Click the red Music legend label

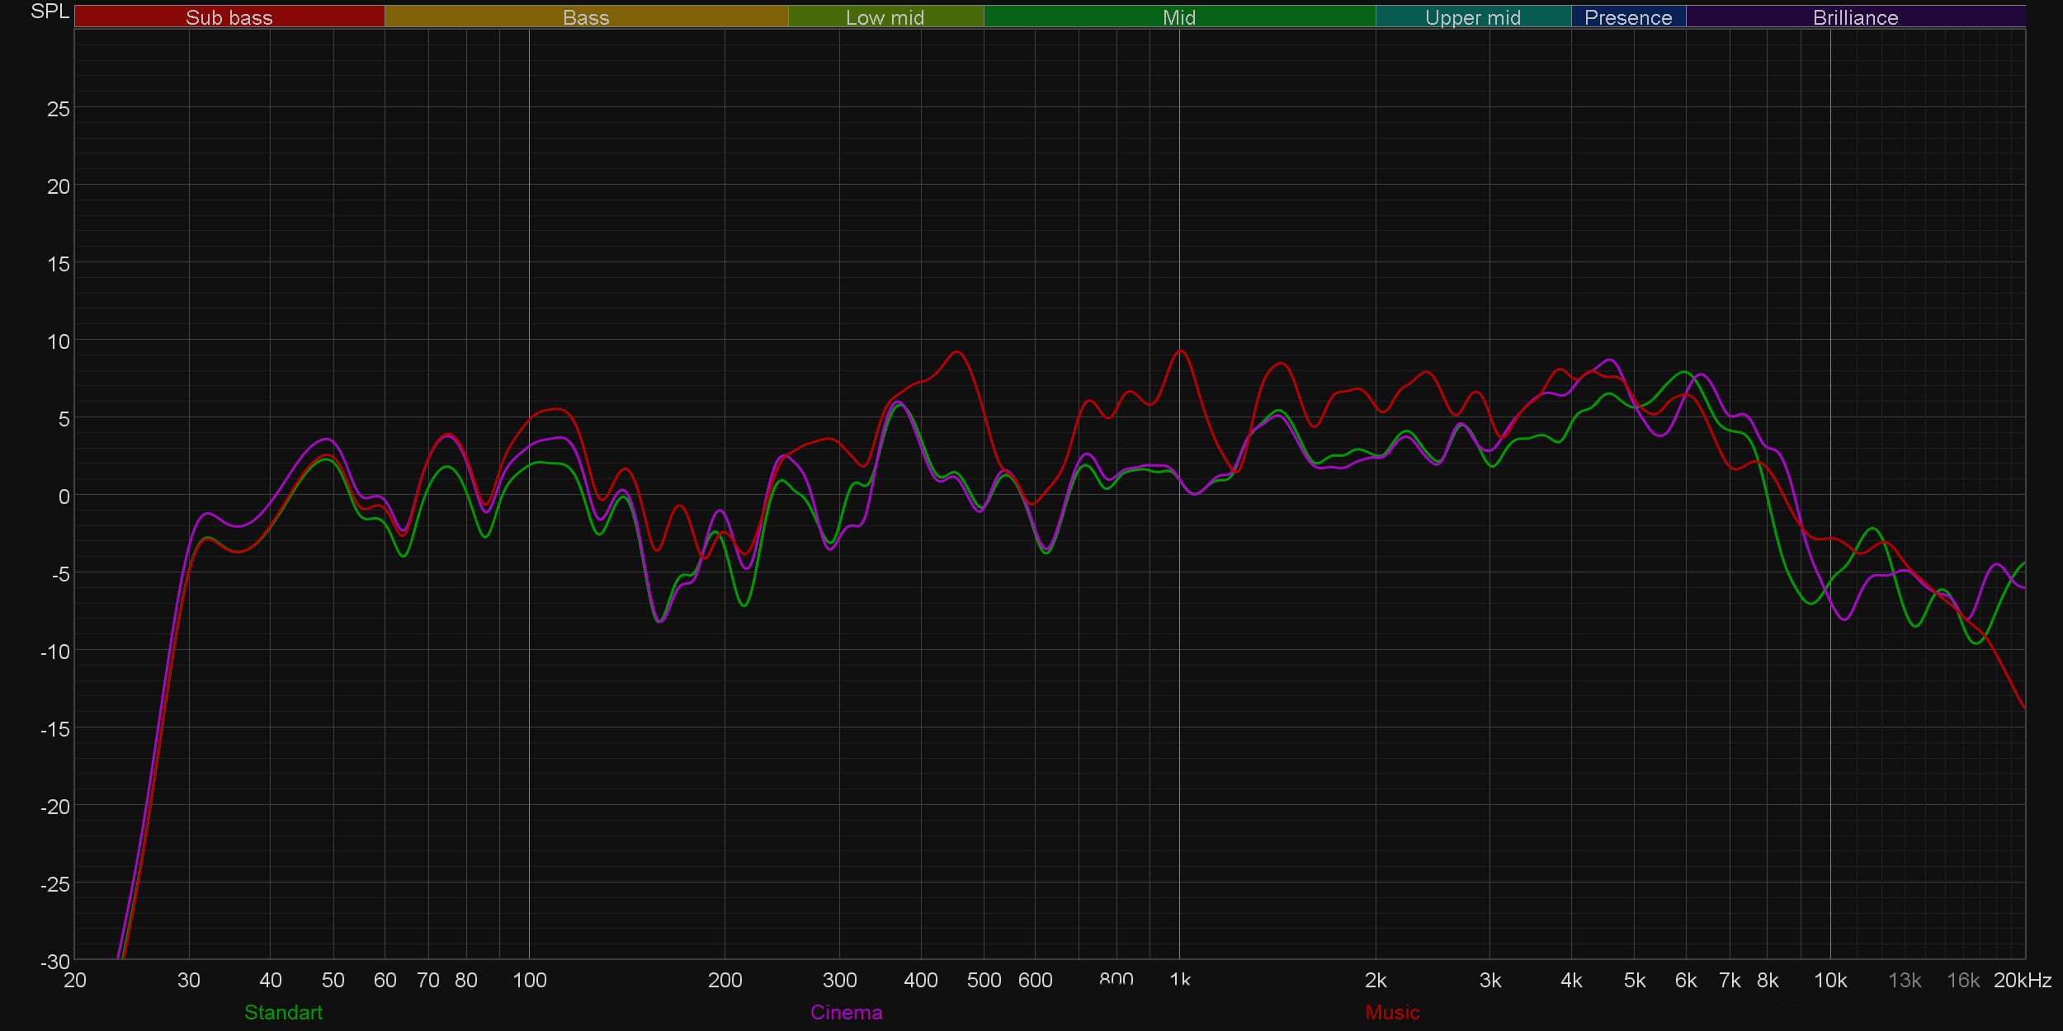[1392, 1012]
